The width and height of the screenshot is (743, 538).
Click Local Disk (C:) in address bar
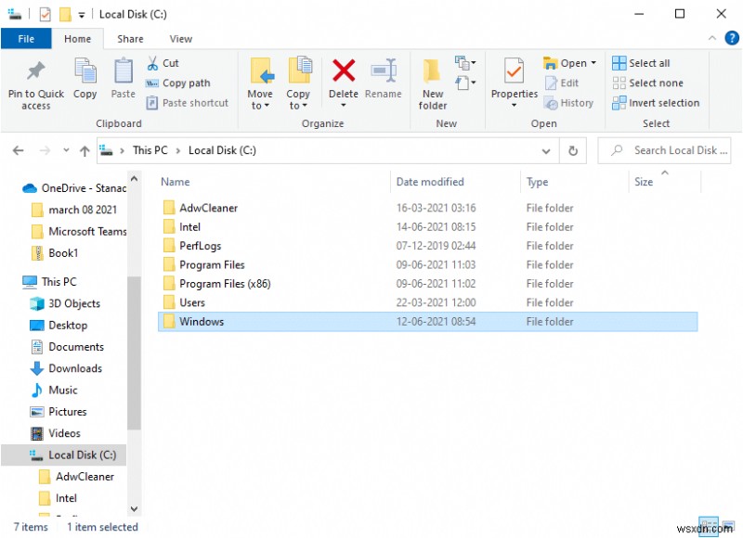pos(222,150)
